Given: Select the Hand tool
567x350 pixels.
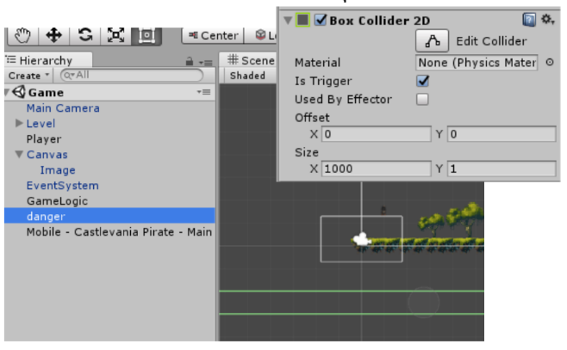Looking at the screenshot, I should 22,36.
